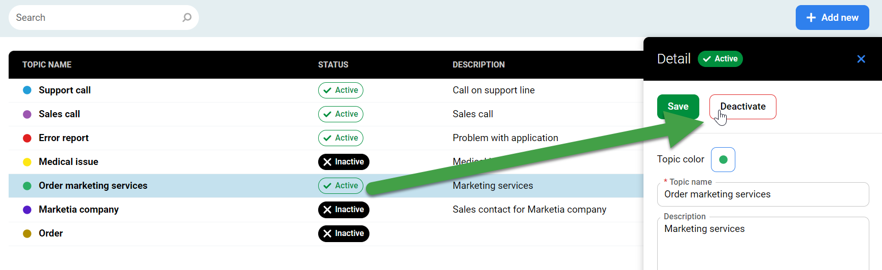Save the topic details
882x270 pixels.
point(677,107)
